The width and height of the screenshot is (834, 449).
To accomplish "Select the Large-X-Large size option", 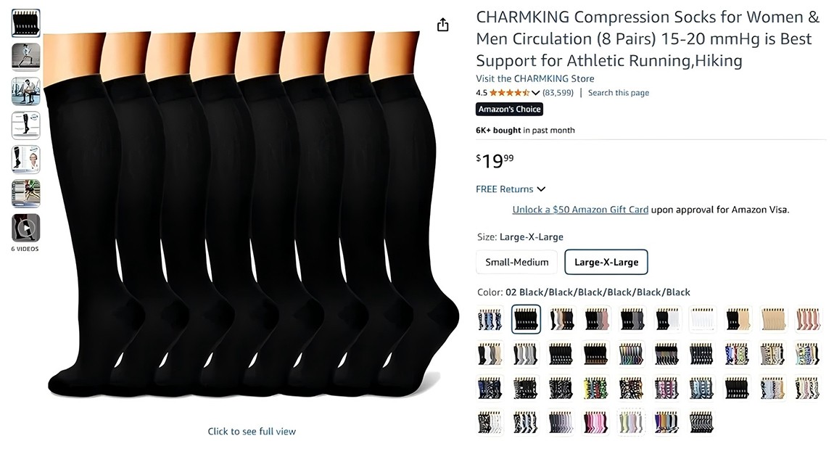I will pyautogui.click(x=606, y=262).
